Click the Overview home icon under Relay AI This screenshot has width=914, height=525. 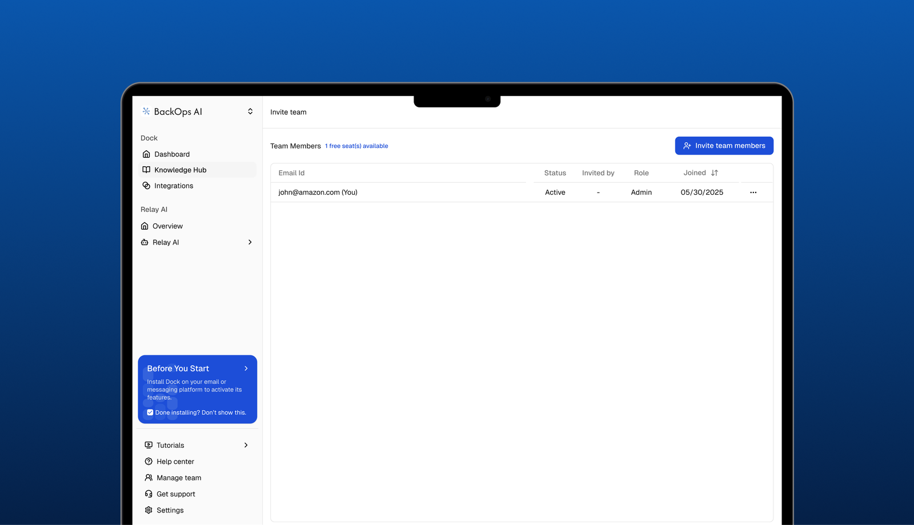[145, 226]
